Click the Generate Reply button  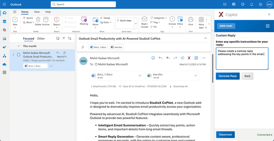click(228, 76)
